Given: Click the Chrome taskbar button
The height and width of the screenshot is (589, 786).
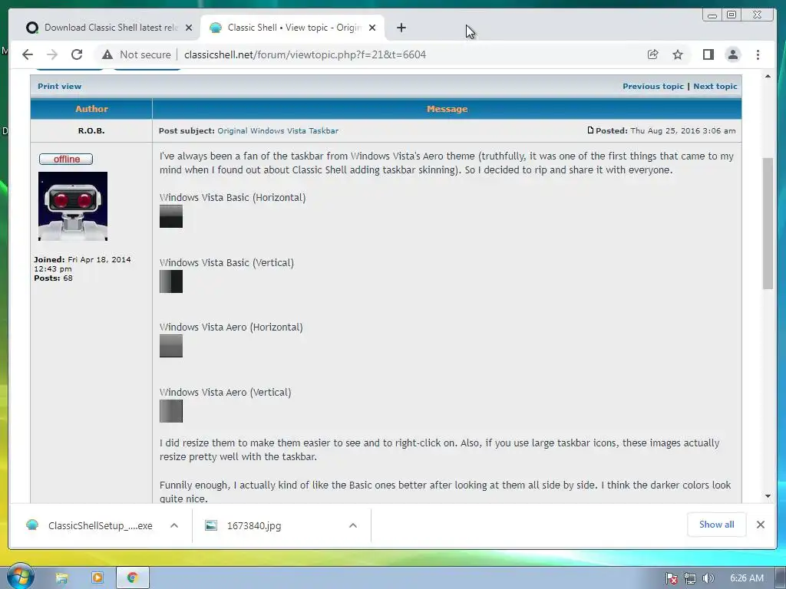Looking at the screenshot, I should (x=132, y=578).
